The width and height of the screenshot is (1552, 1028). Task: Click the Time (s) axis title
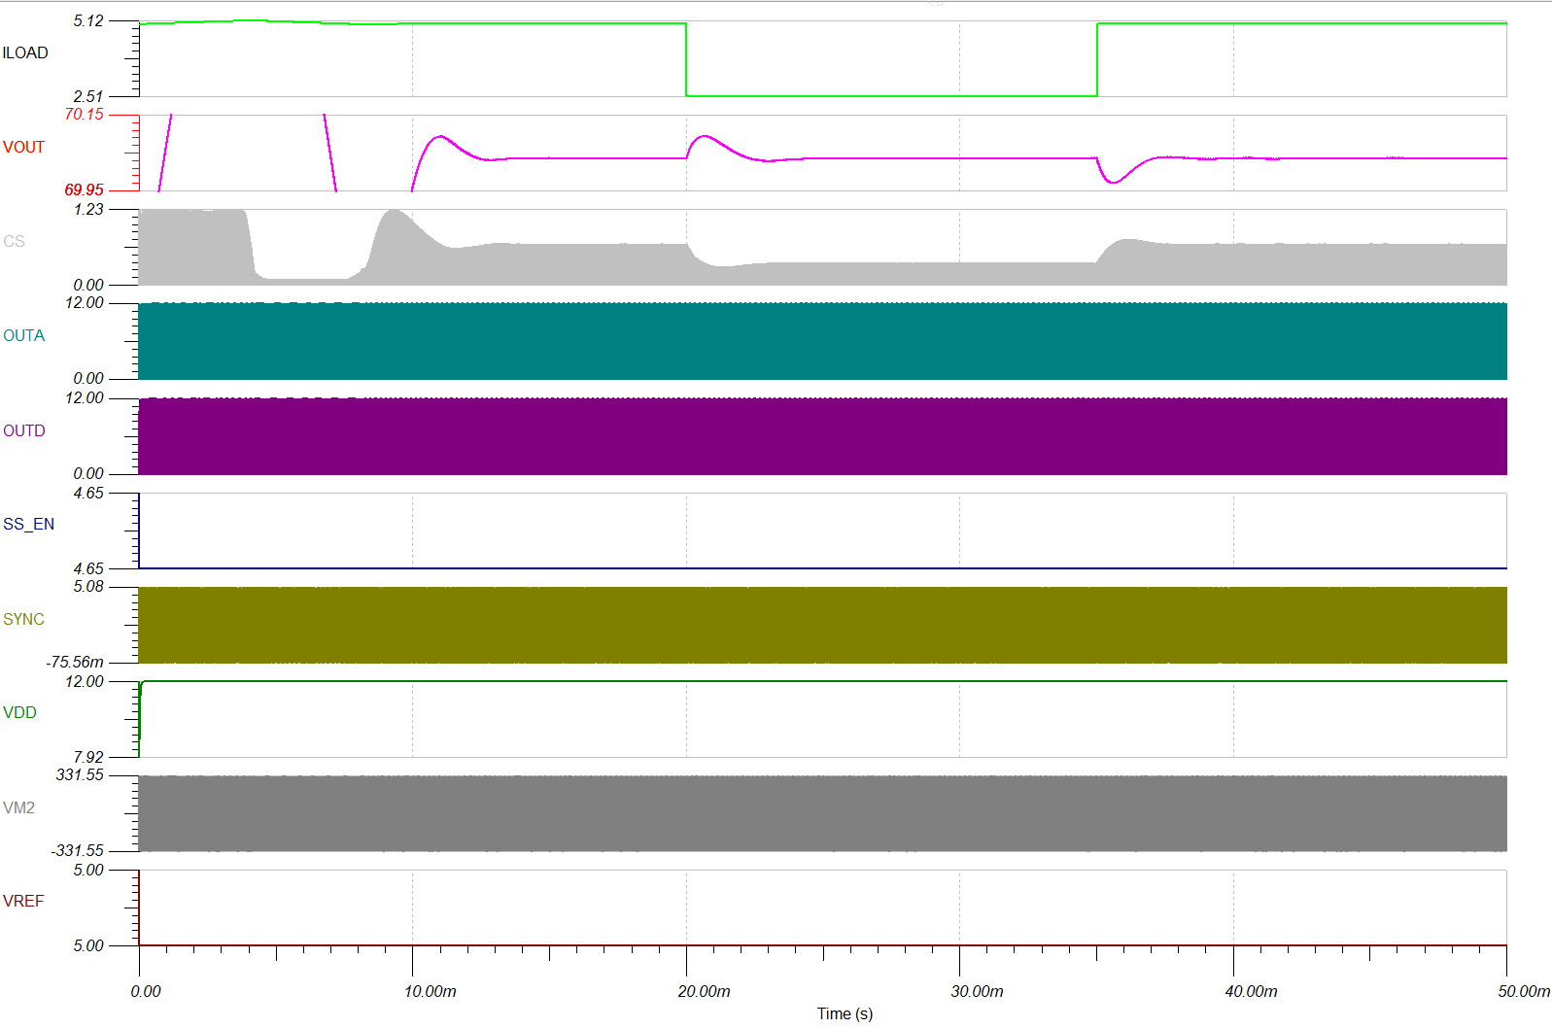[845, 1013]
